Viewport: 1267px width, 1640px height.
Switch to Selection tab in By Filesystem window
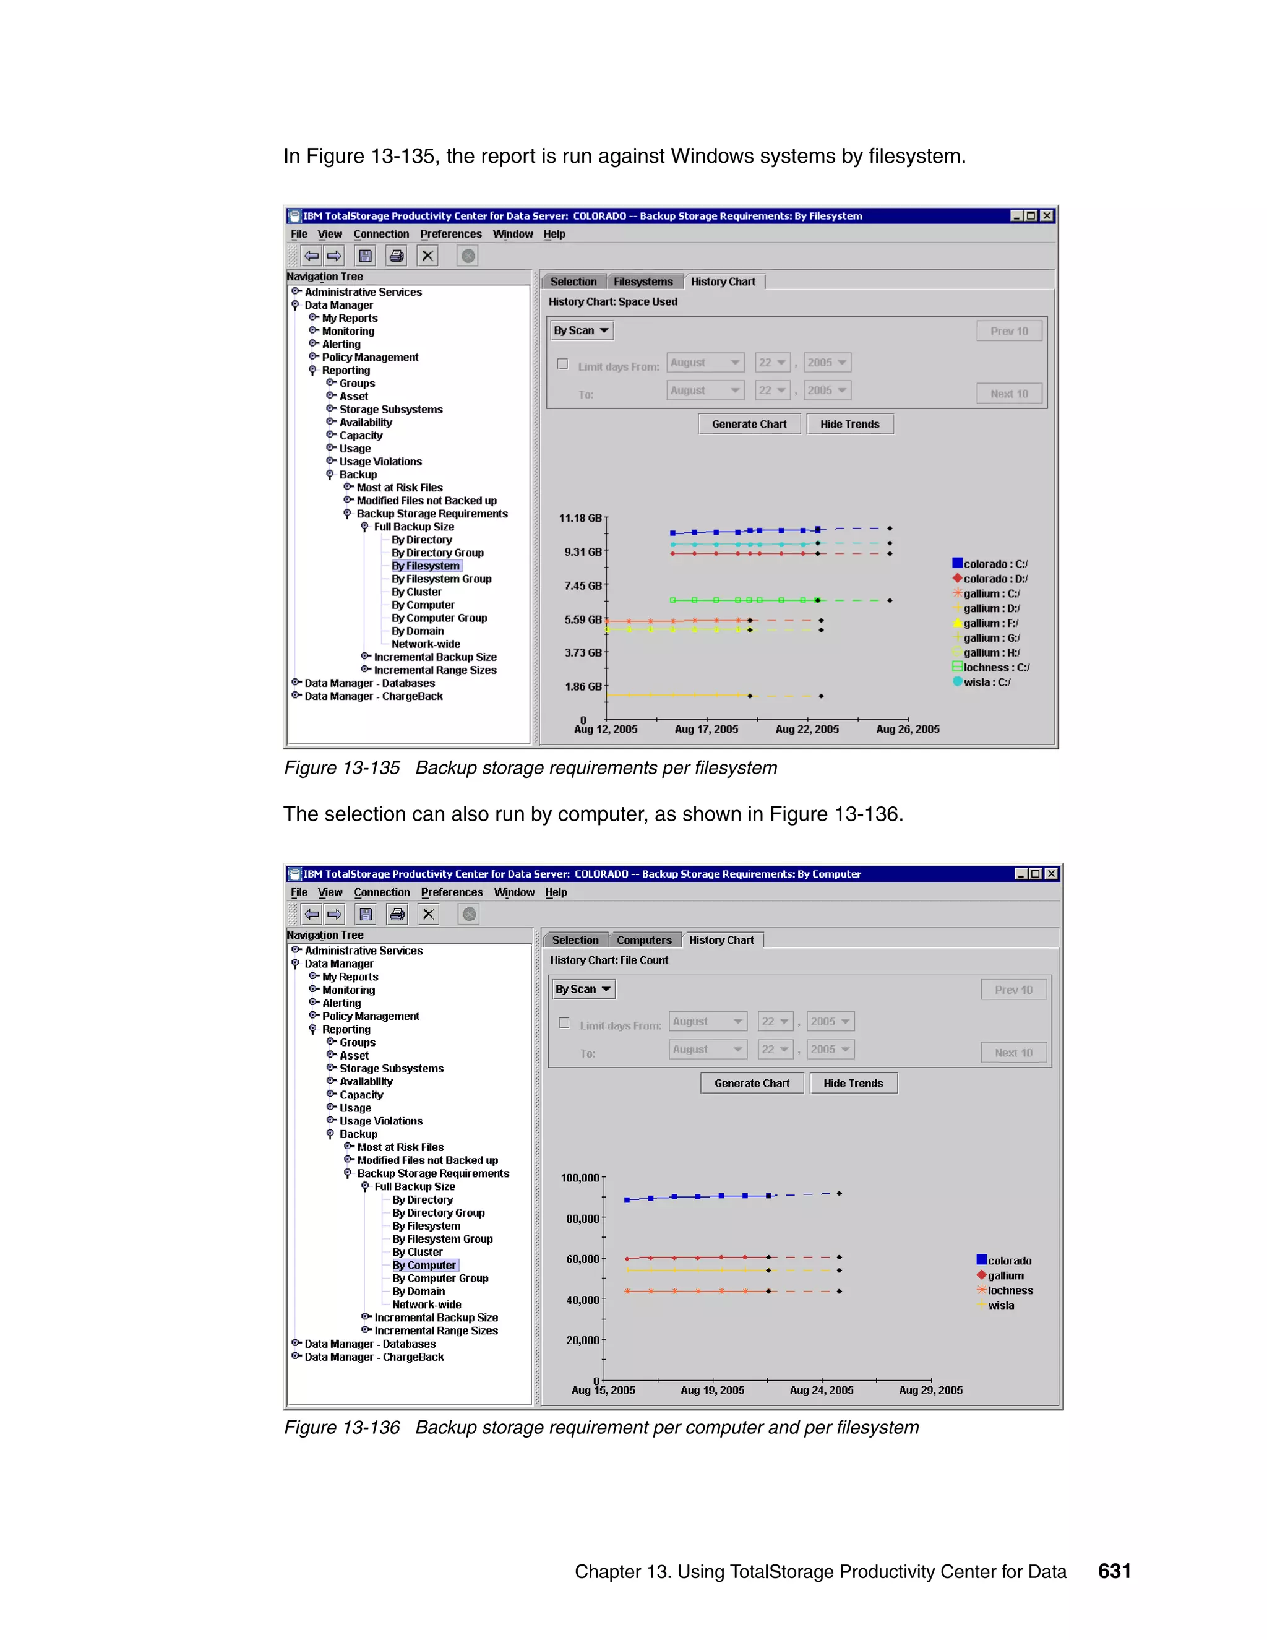coord(573,282)
